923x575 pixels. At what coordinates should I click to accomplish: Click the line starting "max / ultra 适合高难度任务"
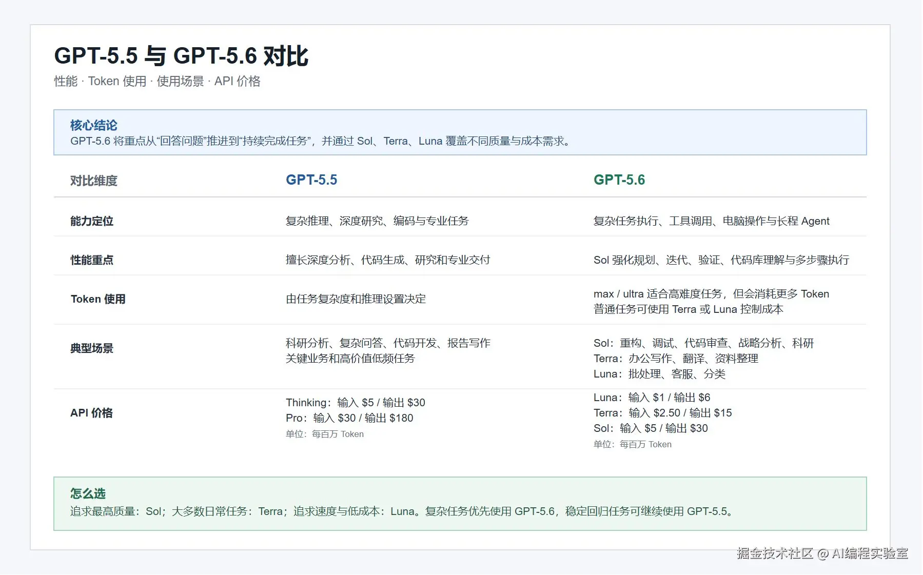(x=712, y=294)
